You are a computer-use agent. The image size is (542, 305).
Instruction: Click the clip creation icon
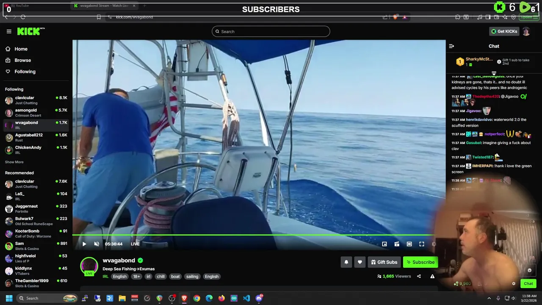pyautogui.click(x=397, y=244)
